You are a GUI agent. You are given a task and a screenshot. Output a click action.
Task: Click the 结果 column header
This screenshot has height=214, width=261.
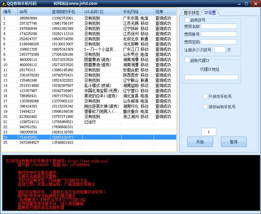coord(165,12)
